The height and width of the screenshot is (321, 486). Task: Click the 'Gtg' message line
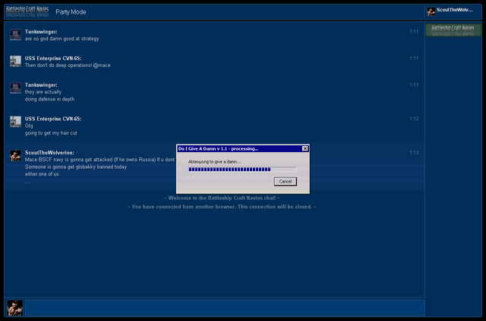29,126
